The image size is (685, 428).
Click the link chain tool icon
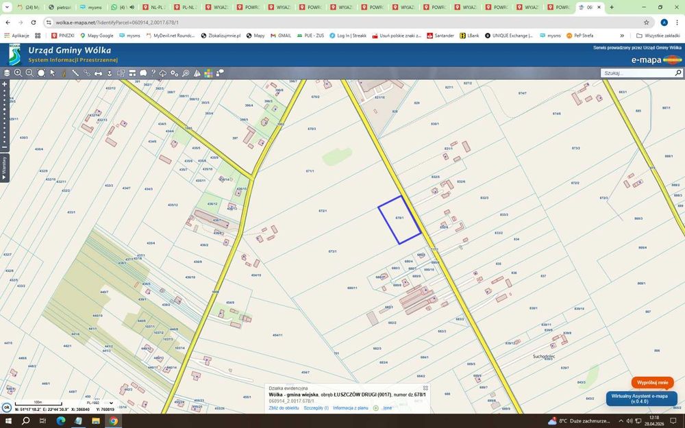point(87,73)
